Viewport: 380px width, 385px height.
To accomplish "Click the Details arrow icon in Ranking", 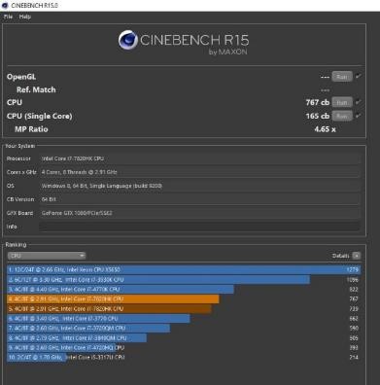I will click(x=357, y=256).
